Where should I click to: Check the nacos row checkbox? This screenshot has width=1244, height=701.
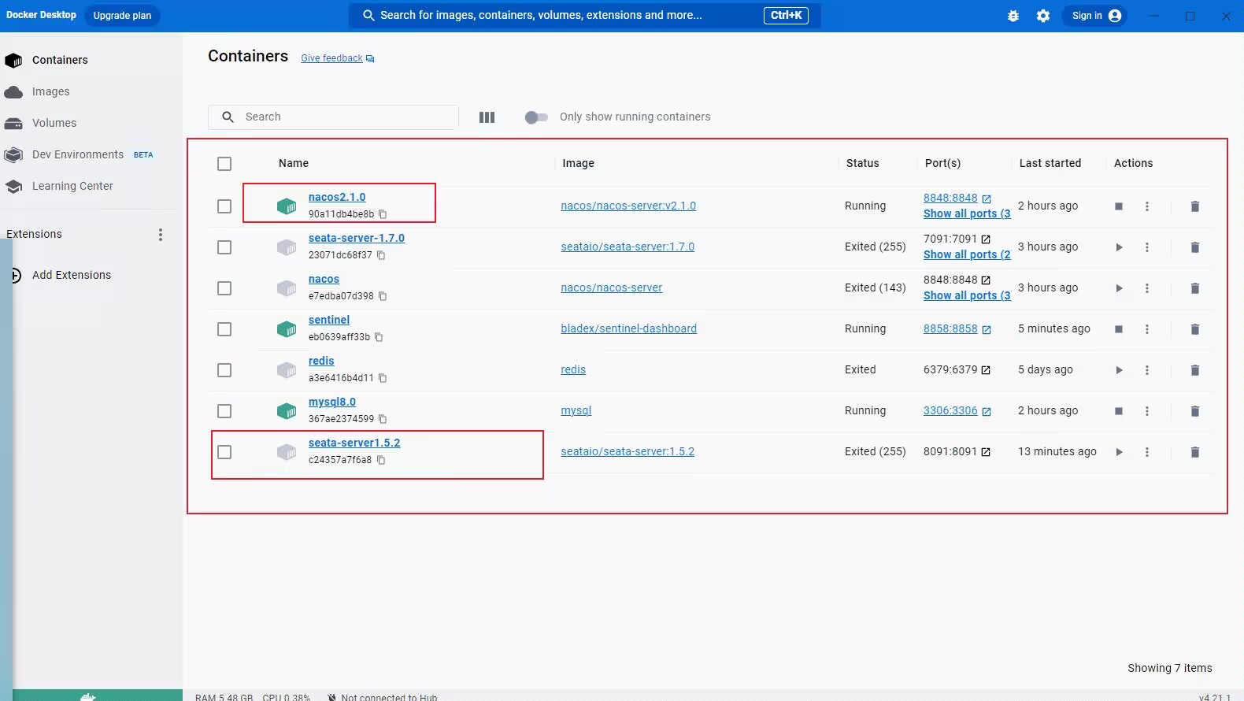pos(224,288)
